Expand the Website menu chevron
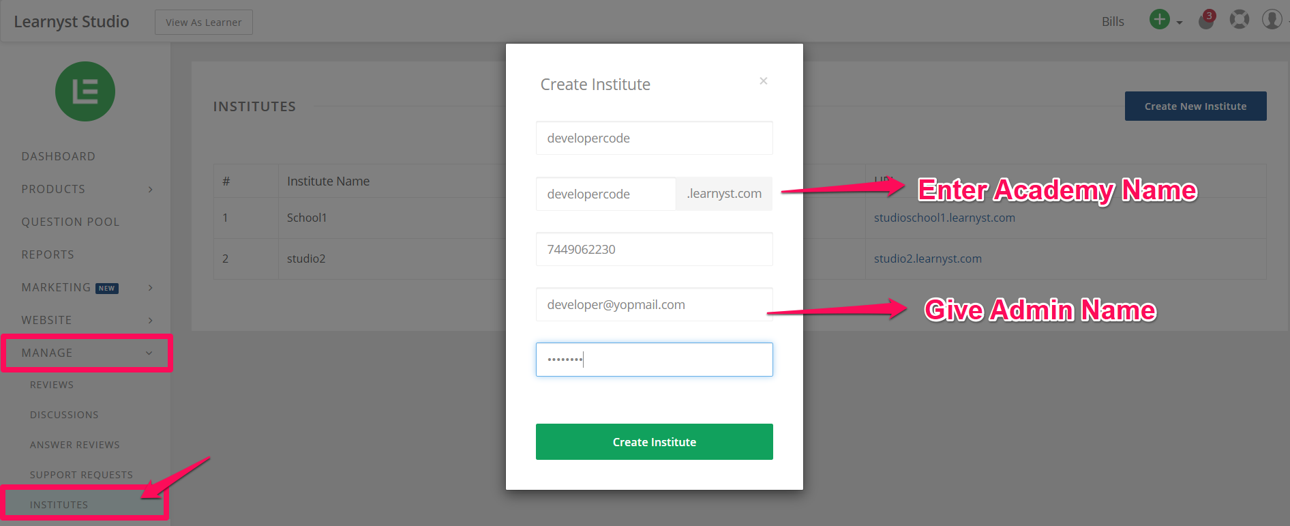The width and height of the screenshot is (1290, 526). coord(151,320)
